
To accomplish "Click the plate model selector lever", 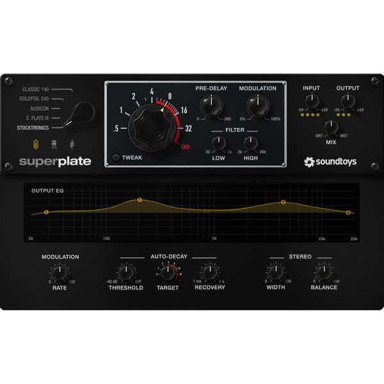I will click(x=80, y=115).
